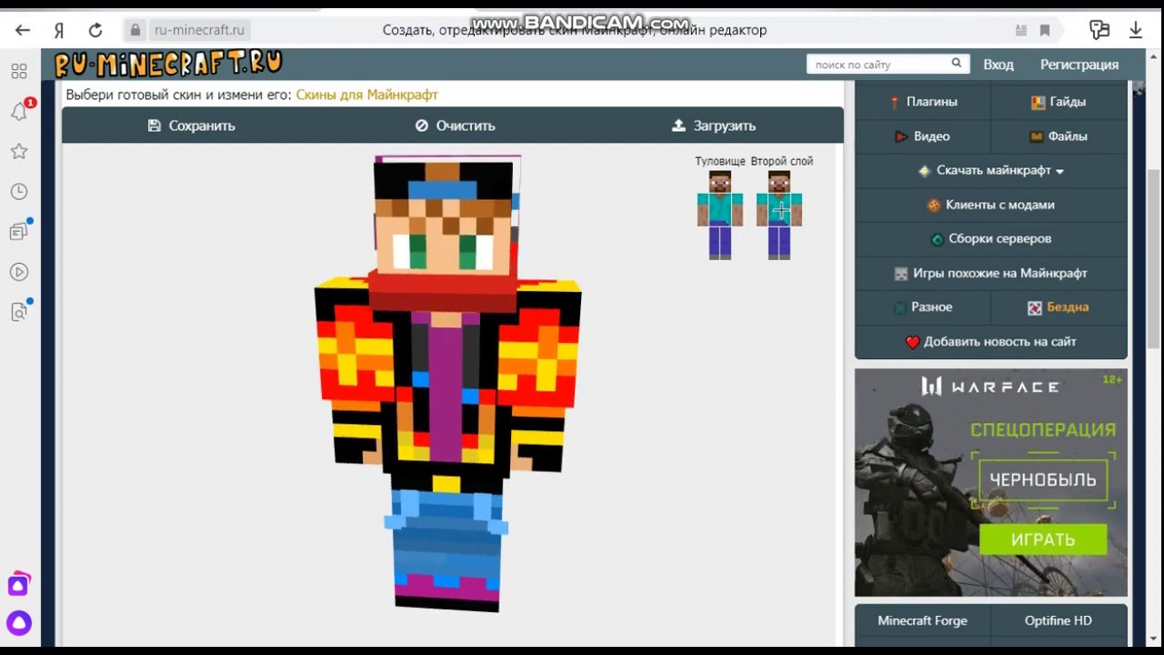Open the collections icon in sidebar

pos(19,231)
